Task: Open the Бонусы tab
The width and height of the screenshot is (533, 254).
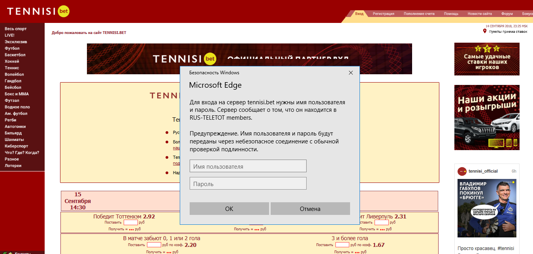Action: [x=527, y=14]
